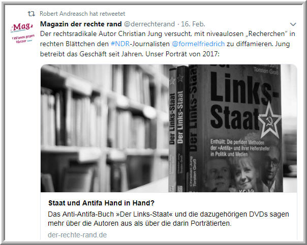Open the Robert Andreasch hat retweetet link
307x245 pixels.
pos(82,14)
